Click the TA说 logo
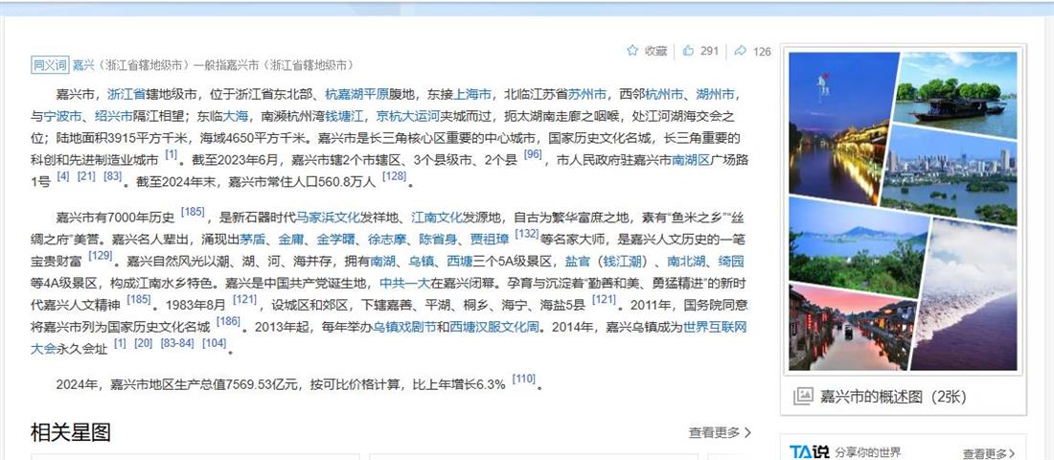1054x460 pixels. [x=809, y=451]
